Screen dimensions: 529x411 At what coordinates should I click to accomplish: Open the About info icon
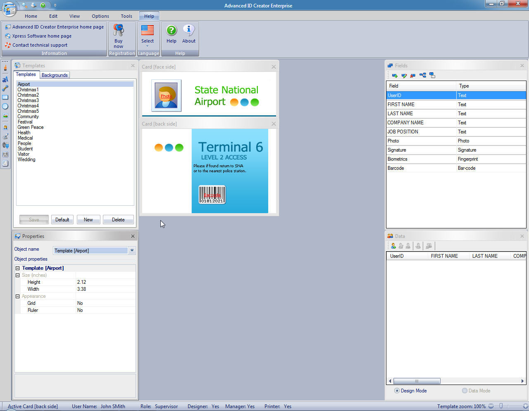pos(189,34)
